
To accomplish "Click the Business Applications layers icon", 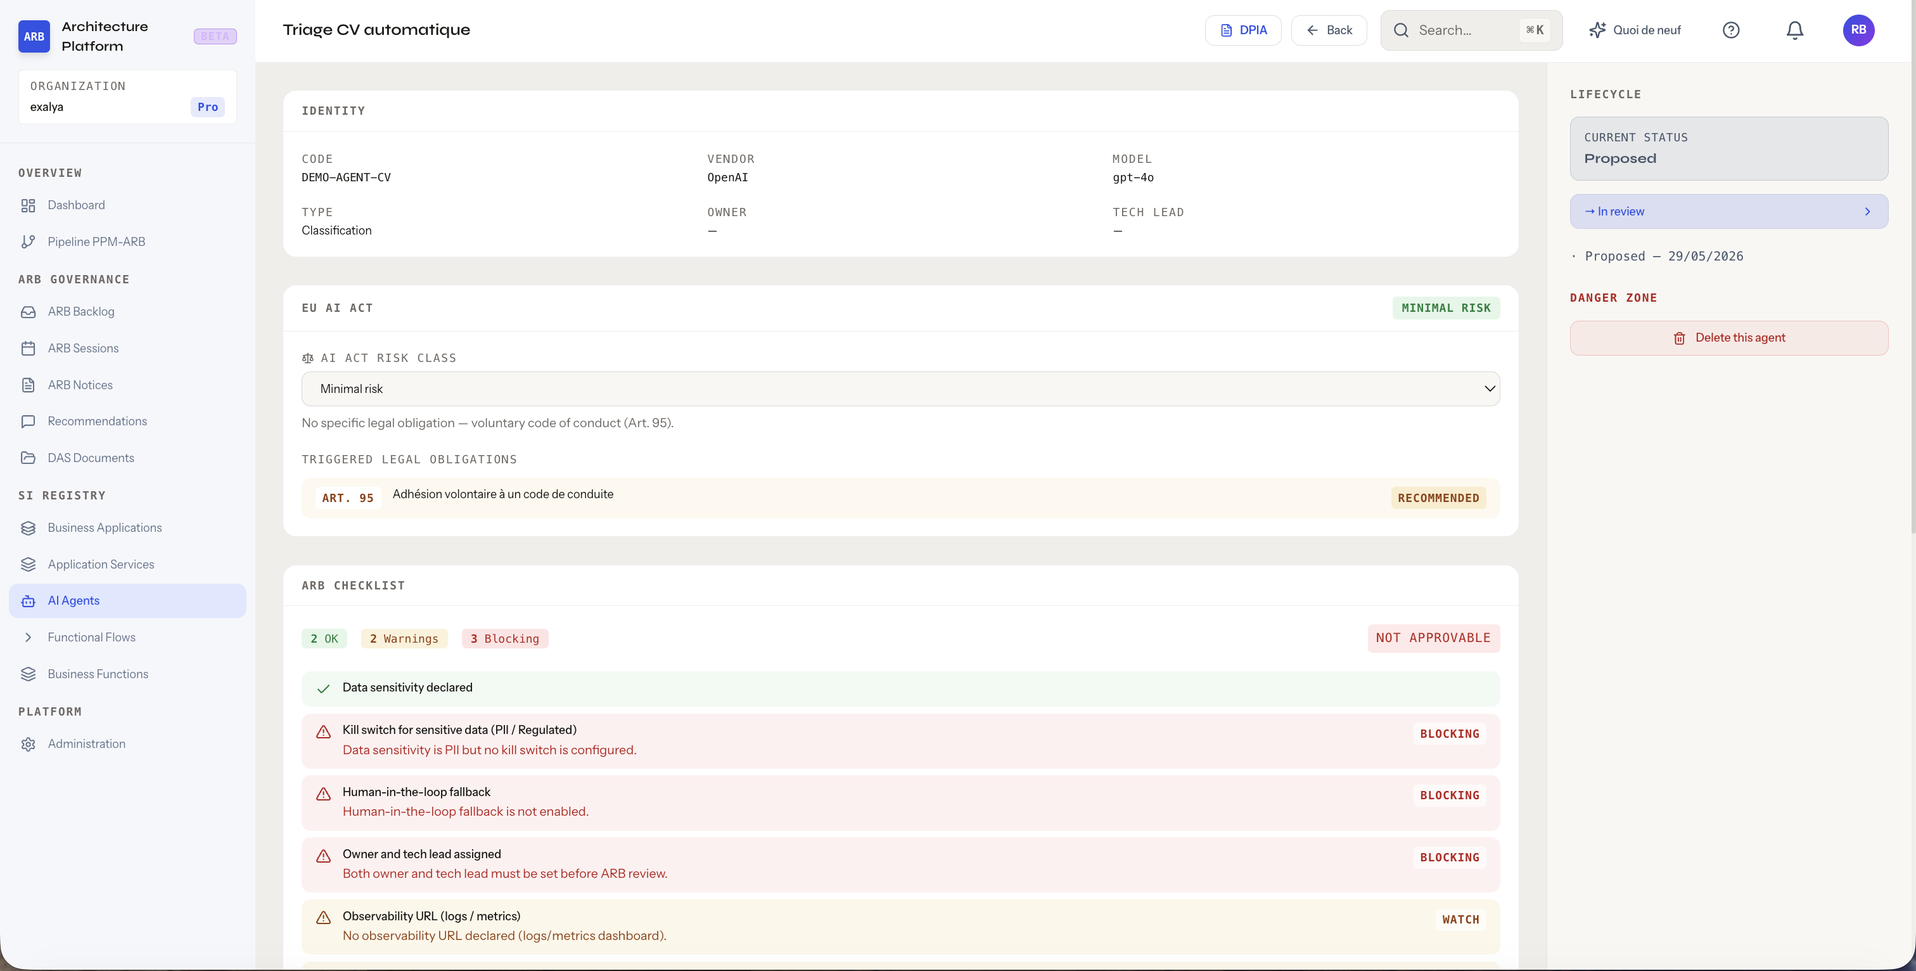I will 29,527.
